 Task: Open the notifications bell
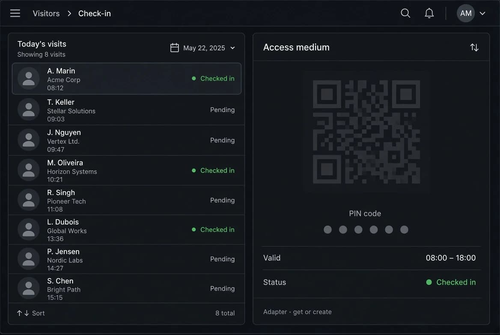429,13
